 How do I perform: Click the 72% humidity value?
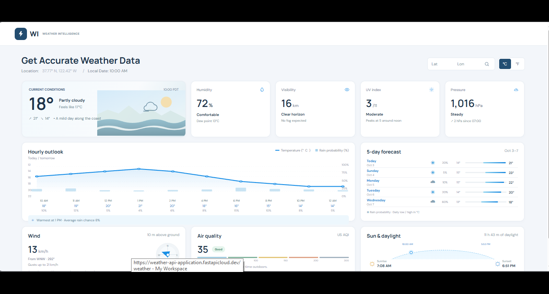[205, 103]
